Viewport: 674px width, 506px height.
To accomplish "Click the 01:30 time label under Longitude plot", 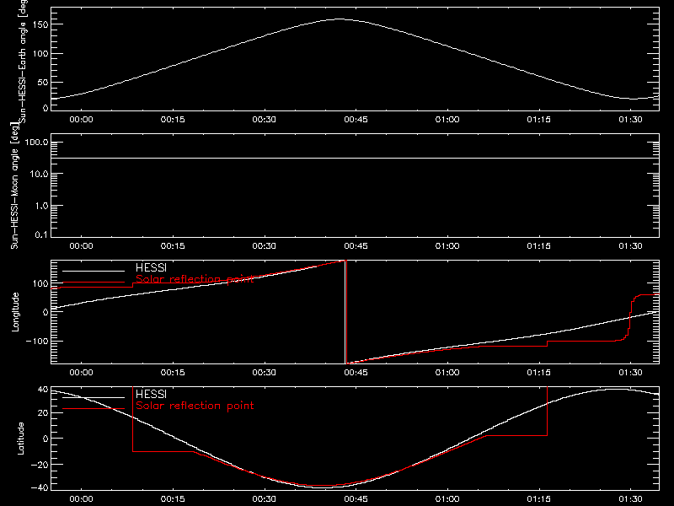I will tap(630, 373).
